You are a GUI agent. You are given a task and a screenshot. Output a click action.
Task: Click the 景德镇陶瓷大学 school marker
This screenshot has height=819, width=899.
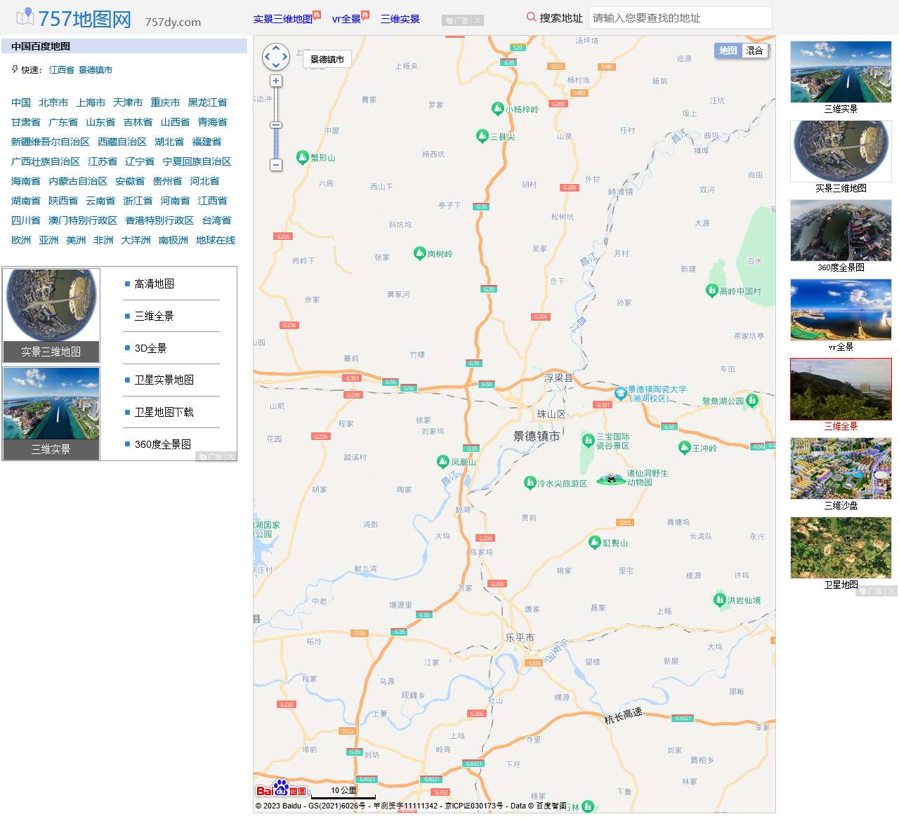[621, 393]
